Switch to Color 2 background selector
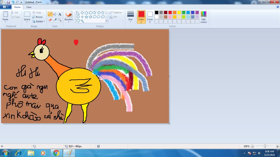The width and height of the screenshot is (280, 157). click(x=150, y=17)
